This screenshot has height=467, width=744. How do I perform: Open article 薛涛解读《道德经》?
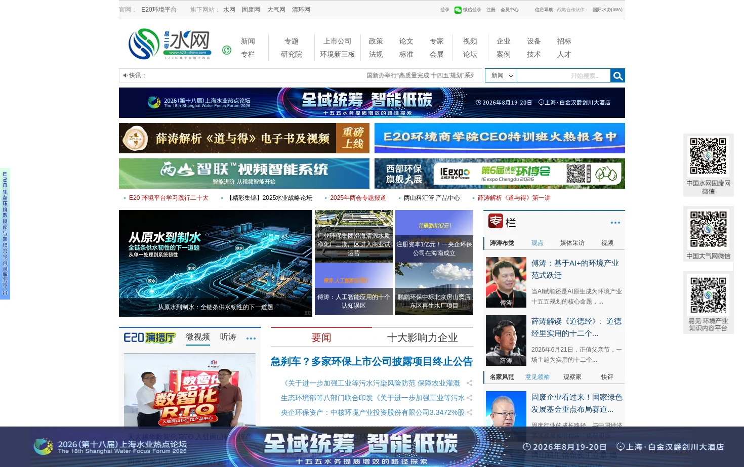pyautogui.click(x=576, y=327)
